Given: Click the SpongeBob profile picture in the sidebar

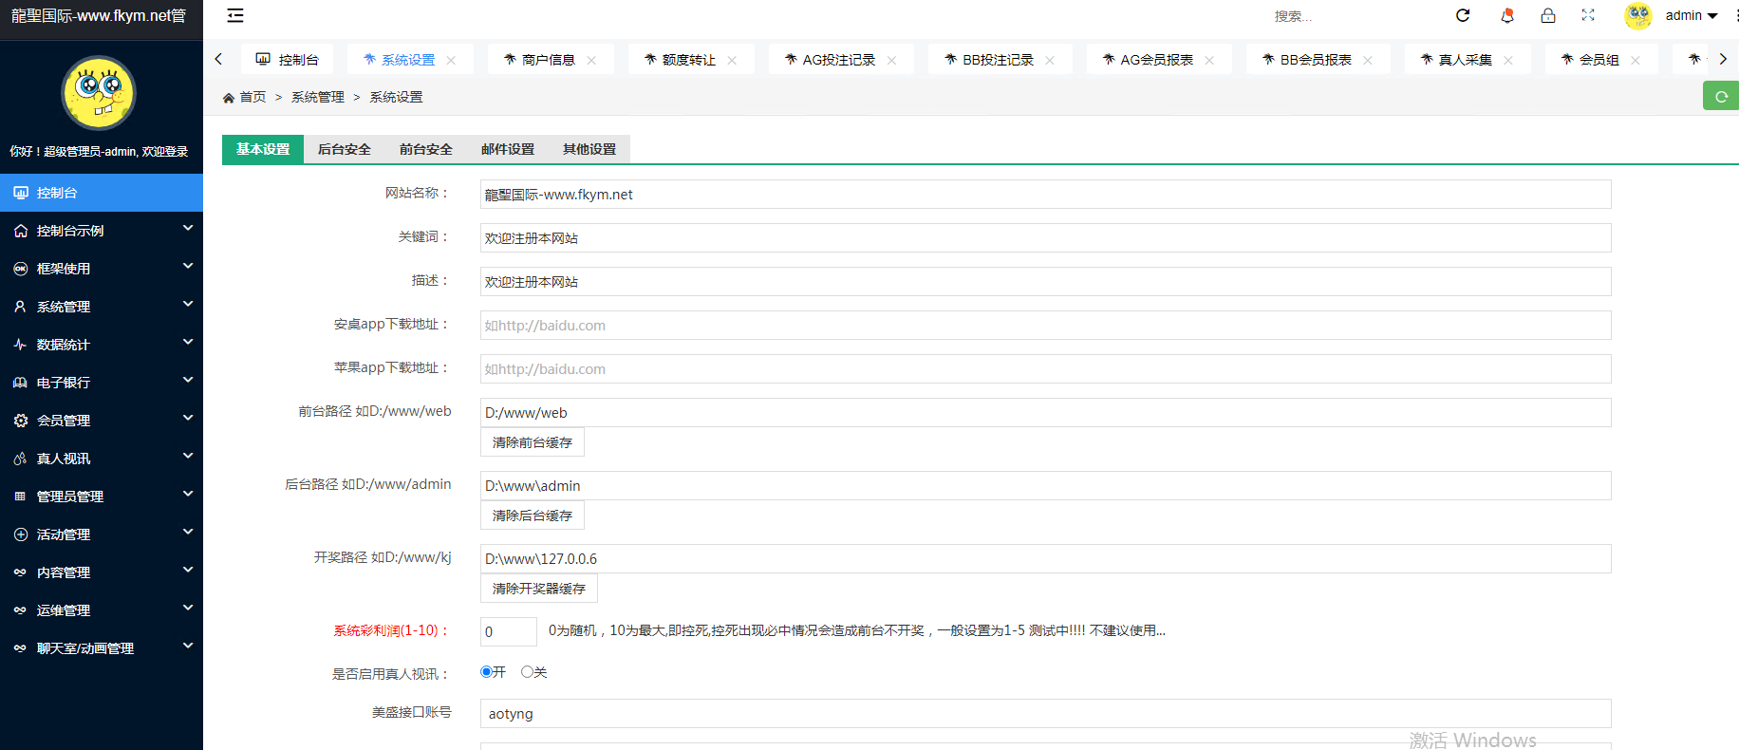Looking at the screenshot, I should [99, 93].
